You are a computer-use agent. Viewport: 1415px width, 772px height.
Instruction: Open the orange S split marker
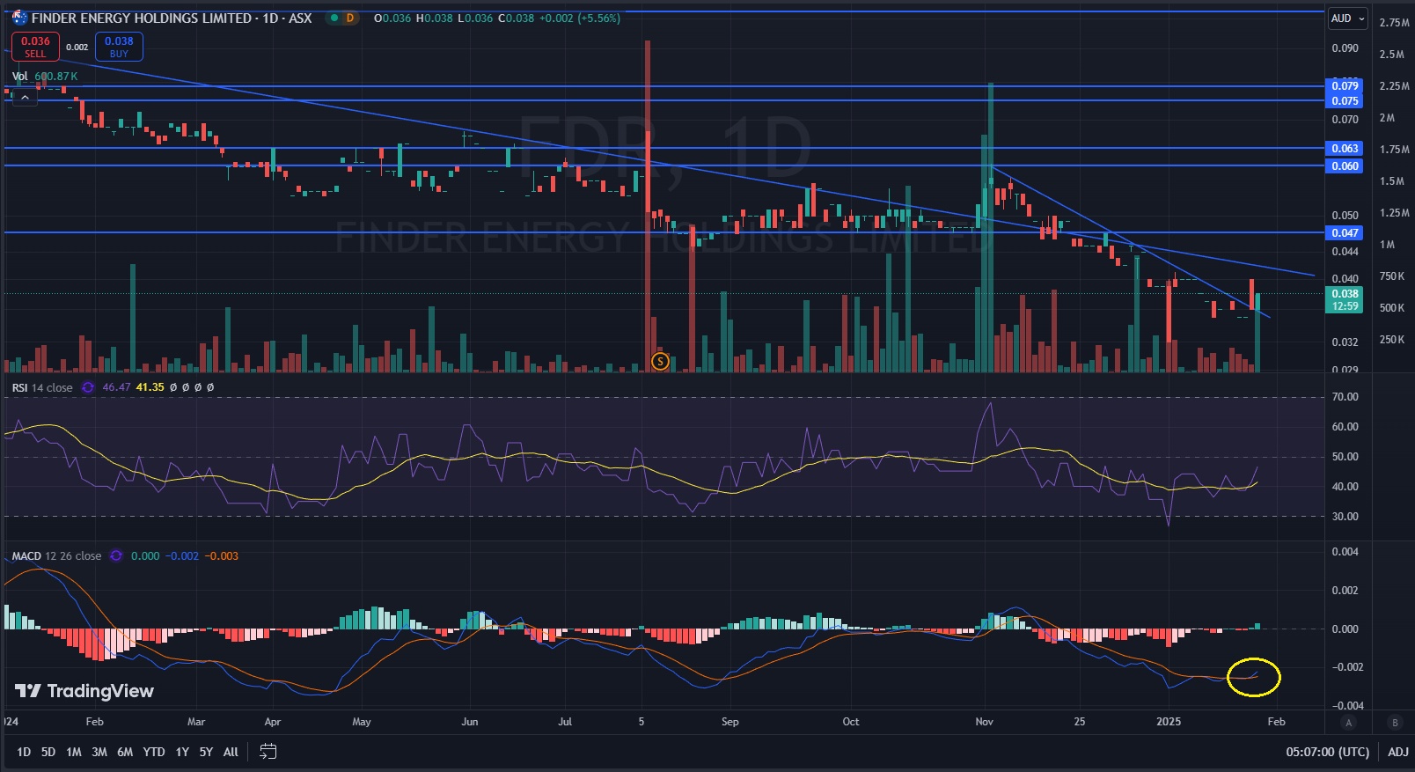pyautogui.click(x=660, y=361)
